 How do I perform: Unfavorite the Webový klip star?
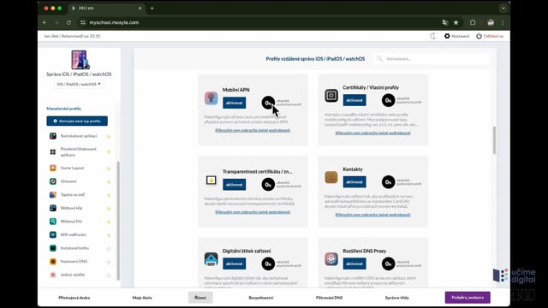click(109, 209)
